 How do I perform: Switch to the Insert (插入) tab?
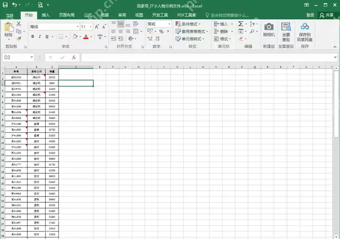click(x=46, y=15)
